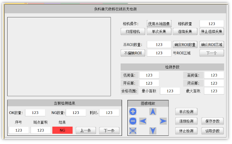Click the 检测参数 section header
Screen dimensions: 232x144
pyautogui.click(x=172, y=67)
